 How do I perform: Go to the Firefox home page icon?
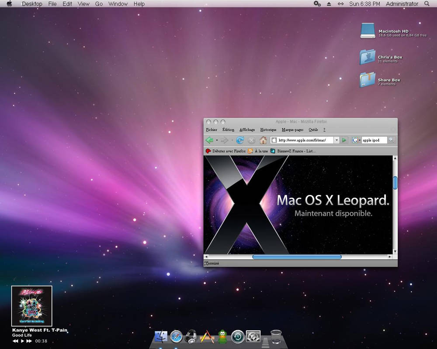click(263, 140)
